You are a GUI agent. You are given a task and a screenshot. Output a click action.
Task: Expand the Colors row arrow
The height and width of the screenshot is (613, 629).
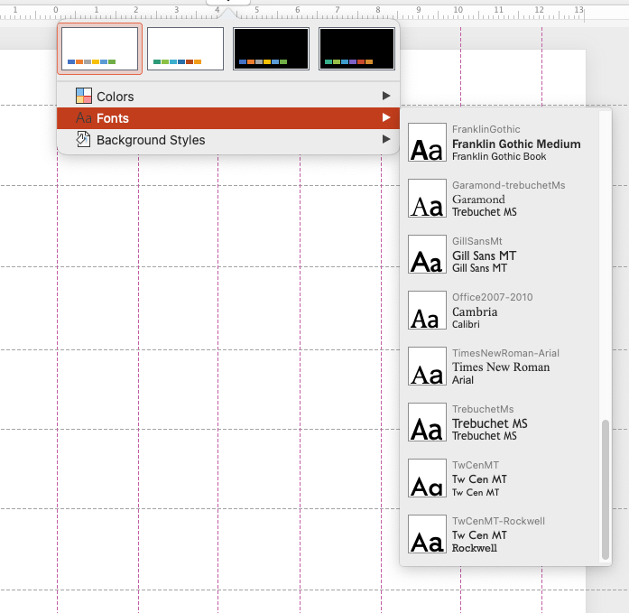pos(386,96)
